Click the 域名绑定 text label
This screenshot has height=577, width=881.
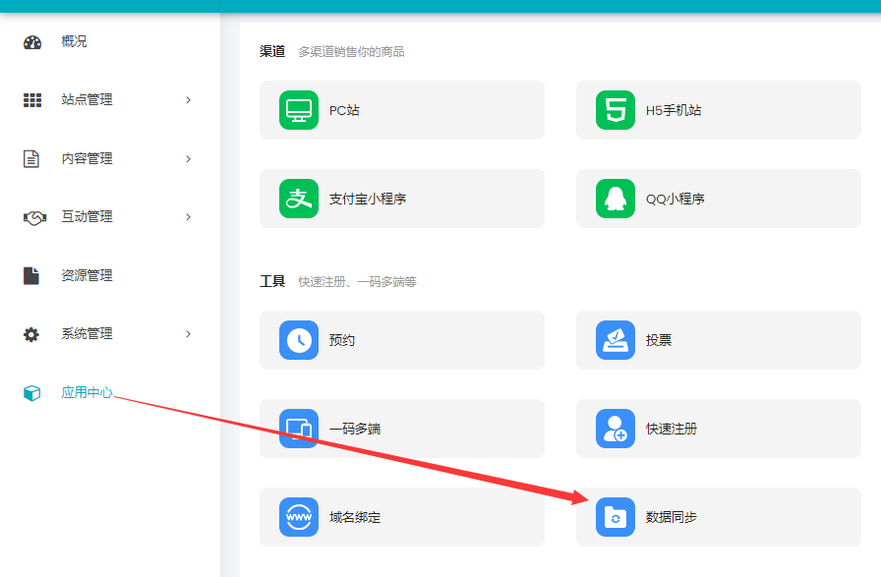coord(355,517)
